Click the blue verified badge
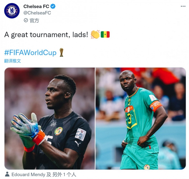189x179 pixels. pos(53,6)
